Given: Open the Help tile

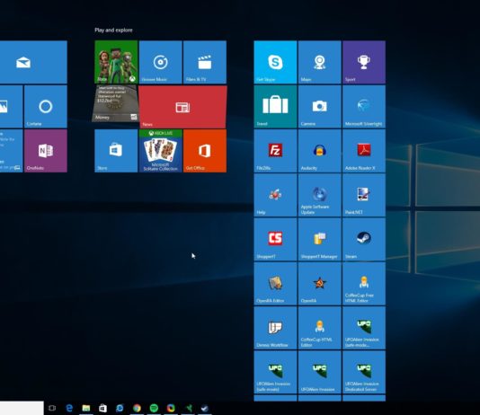Looking at the screenshot, I should click(275, 195).
